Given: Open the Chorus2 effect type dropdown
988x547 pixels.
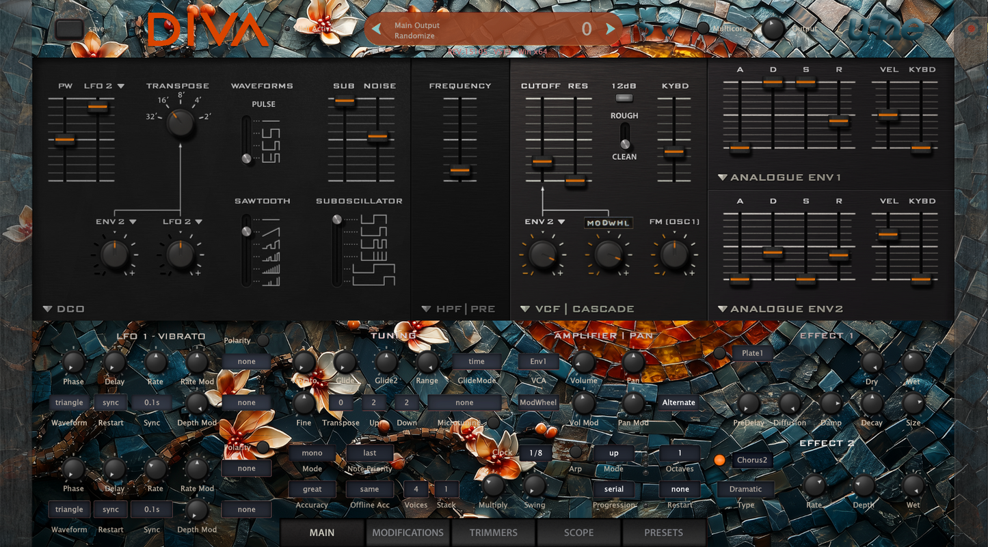Looking at the screenshot, I should [752, 460].
